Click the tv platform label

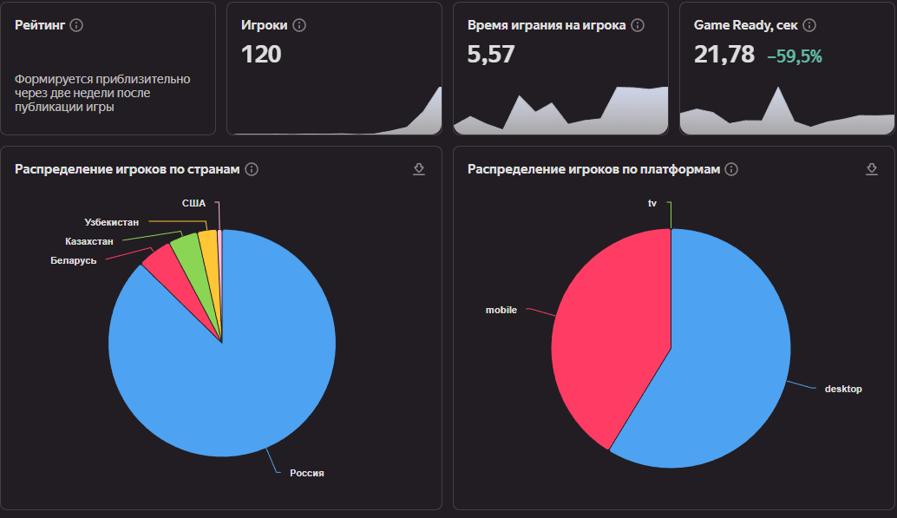click(652, 203)
